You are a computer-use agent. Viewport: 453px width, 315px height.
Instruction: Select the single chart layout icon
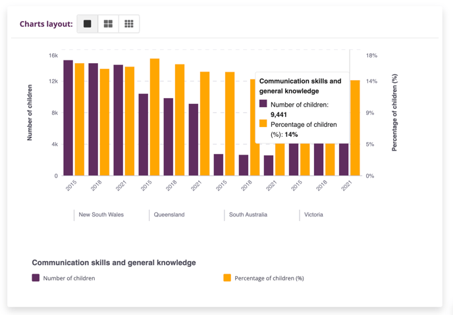click(88, 24)
